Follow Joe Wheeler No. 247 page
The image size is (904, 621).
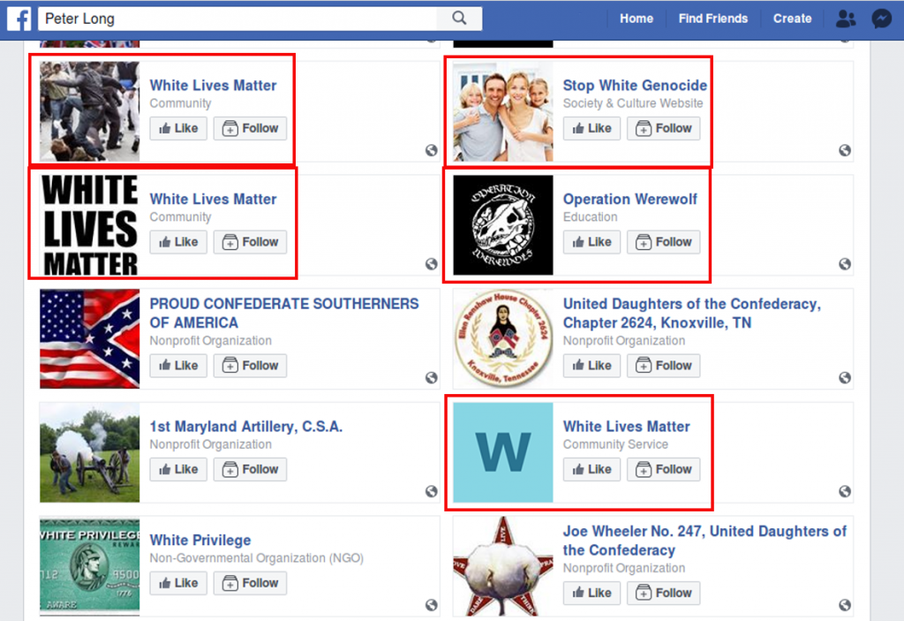click(664, 593)
